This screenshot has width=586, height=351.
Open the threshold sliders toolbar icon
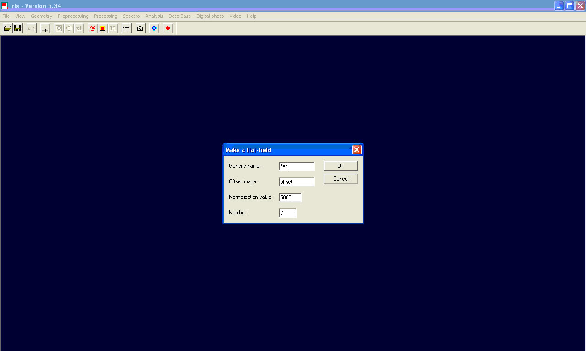click(45, 28)
